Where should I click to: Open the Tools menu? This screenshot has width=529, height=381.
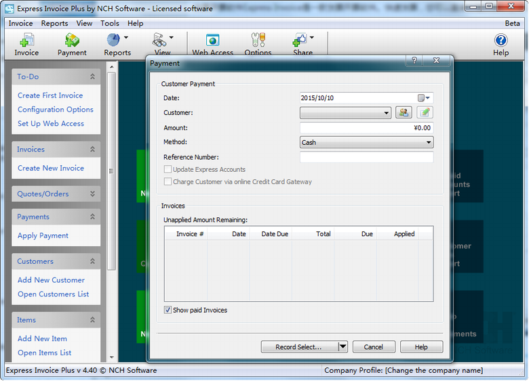[110, 23]
